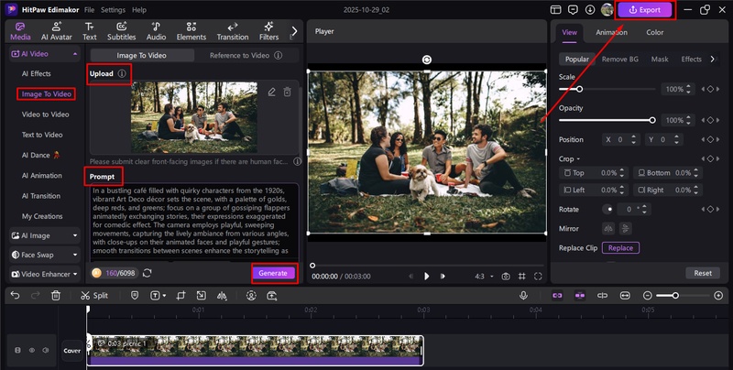Open the Settings menu

[x=113, y=10]
